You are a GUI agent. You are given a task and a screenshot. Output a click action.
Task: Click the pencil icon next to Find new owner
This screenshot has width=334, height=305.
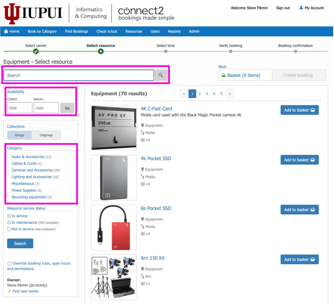(x=9, y=292)
